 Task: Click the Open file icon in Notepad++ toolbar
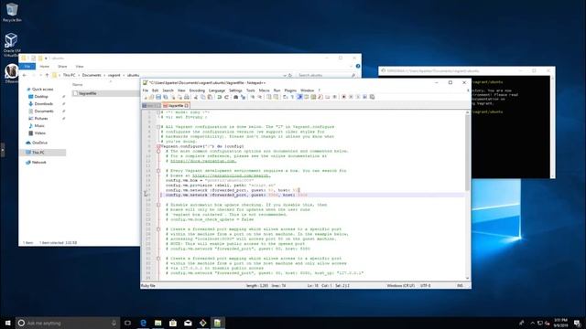click(151, 97)
